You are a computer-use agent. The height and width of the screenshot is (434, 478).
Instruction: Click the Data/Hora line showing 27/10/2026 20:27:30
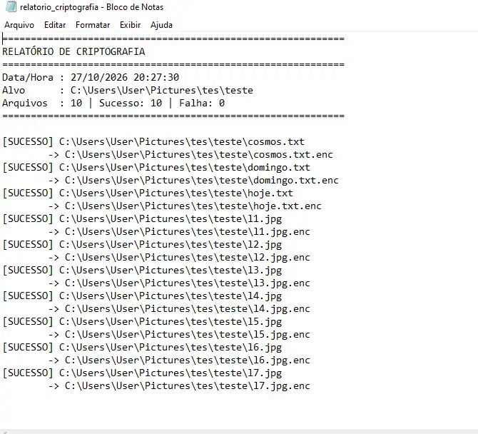91,78
